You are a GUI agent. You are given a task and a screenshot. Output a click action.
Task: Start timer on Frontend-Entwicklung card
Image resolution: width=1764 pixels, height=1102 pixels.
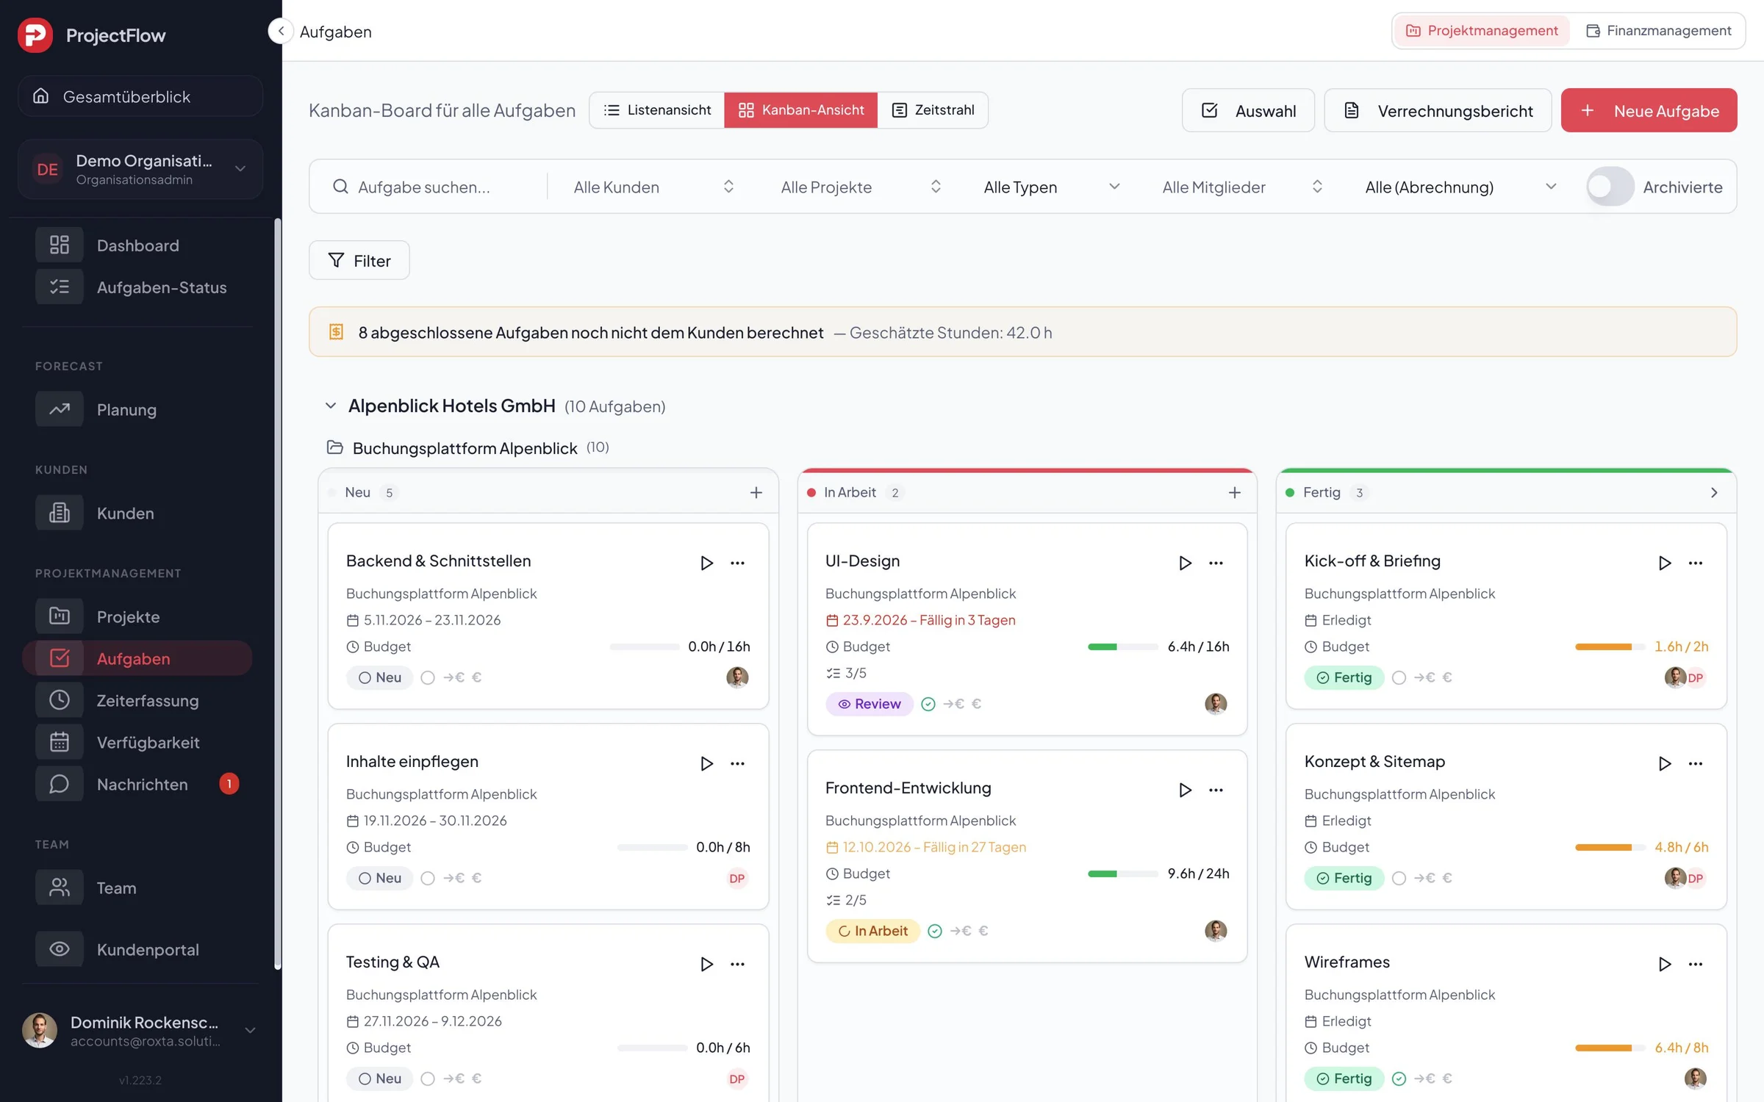pyautogui.click(x=1185, y=790)
